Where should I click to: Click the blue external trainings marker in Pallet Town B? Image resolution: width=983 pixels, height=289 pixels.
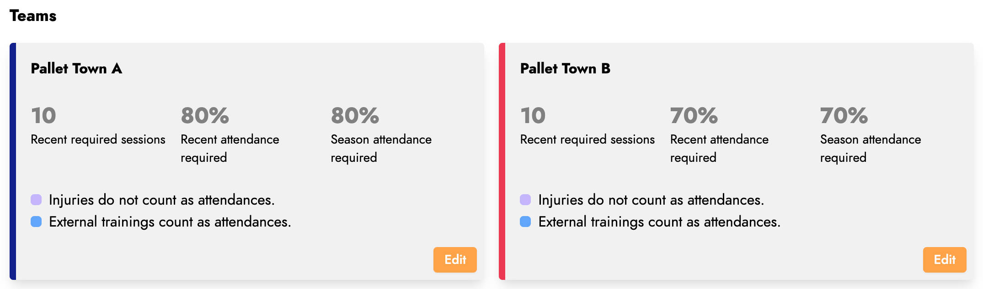pos(525,222)
